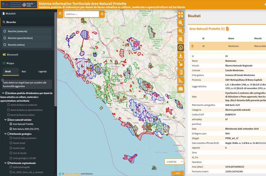This screenshot has height=176, width=266.
Task: Switch to the Basi tab
Action: point(24,71)
